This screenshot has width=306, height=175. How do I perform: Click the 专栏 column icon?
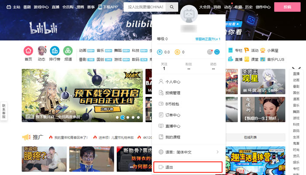(230, 50)
